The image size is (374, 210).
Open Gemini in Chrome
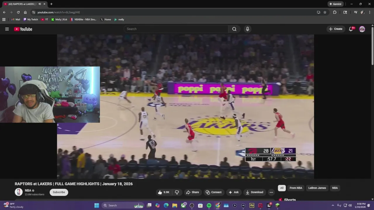click(x=335, y=4)
